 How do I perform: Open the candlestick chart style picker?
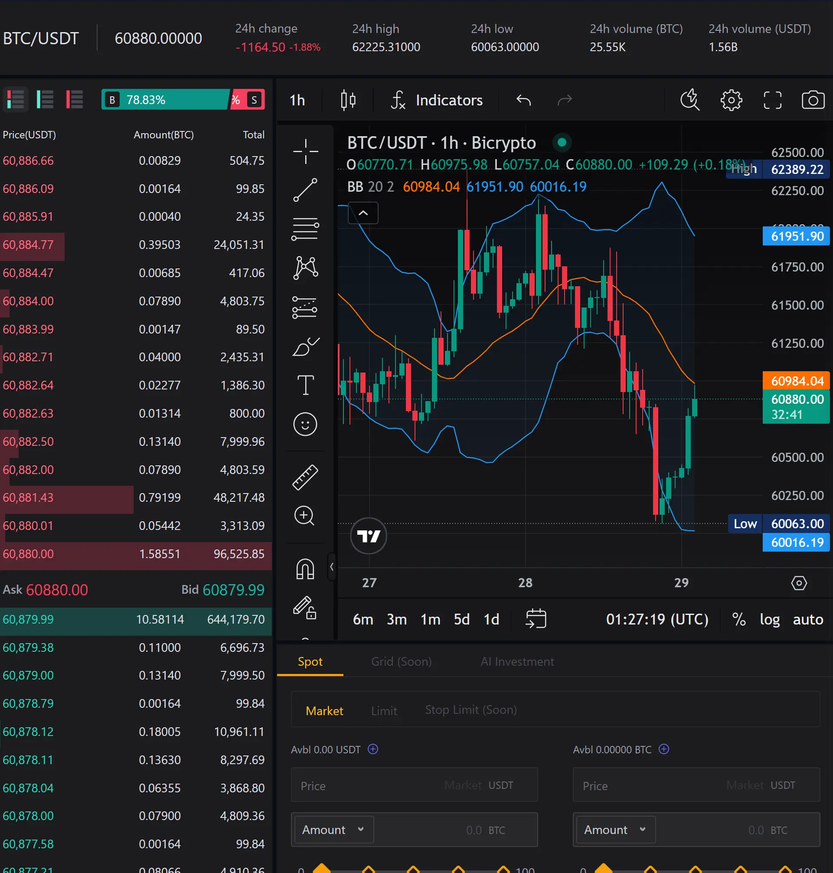[x=348, y=100]
